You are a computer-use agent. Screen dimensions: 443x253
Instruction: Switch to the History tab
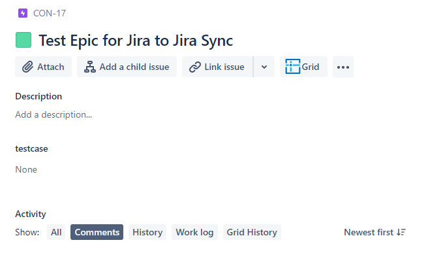tap(147, 232)
